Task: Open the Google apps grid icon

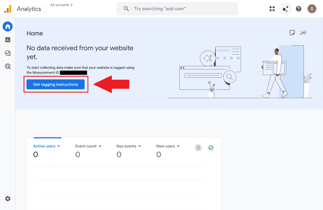Action: coord(272,9)
